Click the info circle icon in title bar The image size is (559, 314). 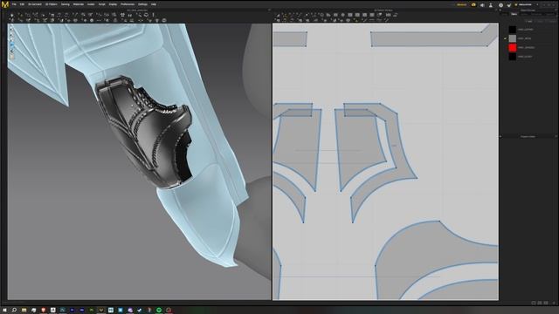[x=500, y=5]
